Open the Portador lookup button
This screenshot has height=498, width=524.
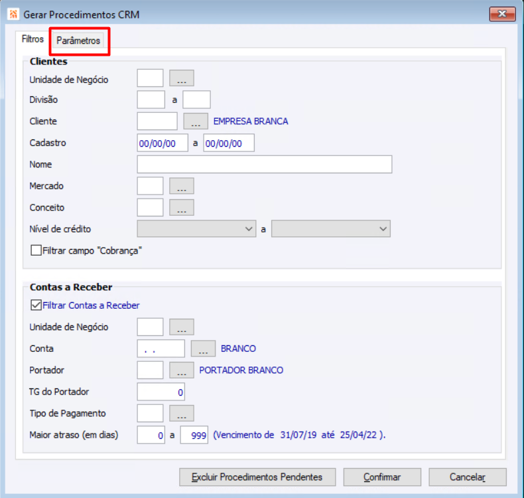tap(182, 370)
